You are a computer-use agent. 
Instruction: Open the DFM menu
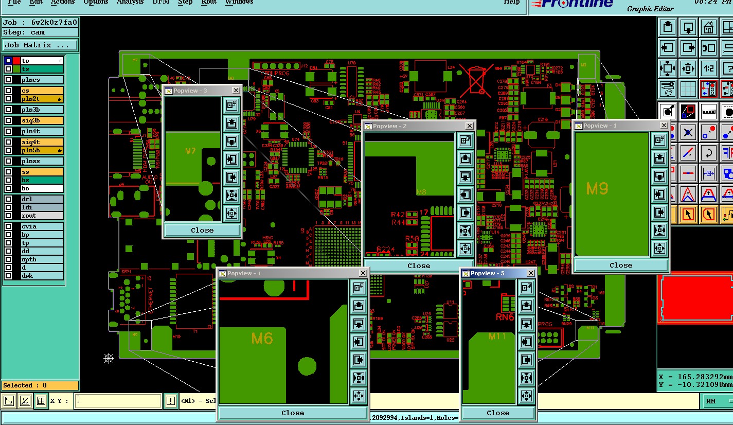pyautogui.click(x=161, y=2)
